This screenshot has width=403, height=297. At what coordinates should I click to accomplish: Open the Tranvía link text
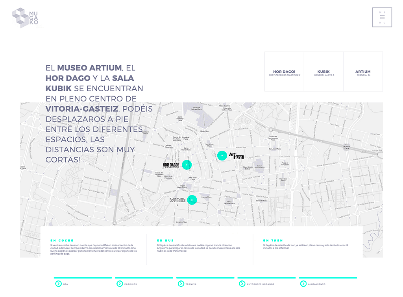pos(191,284)
